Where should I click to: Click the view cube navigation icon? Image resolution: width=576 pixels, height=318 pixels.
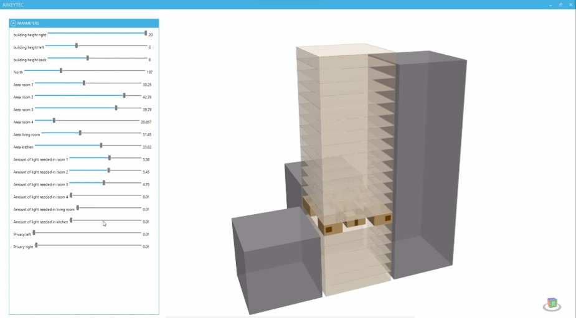point(552,304)
